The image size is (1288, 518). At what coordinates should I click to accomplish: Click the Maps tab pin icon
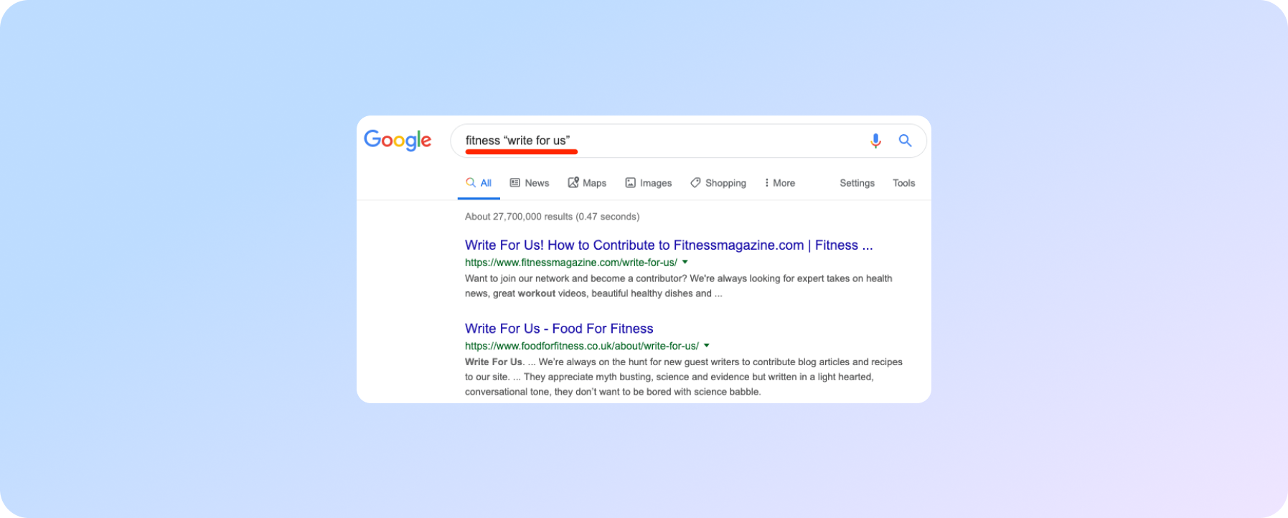coord(573,182)
